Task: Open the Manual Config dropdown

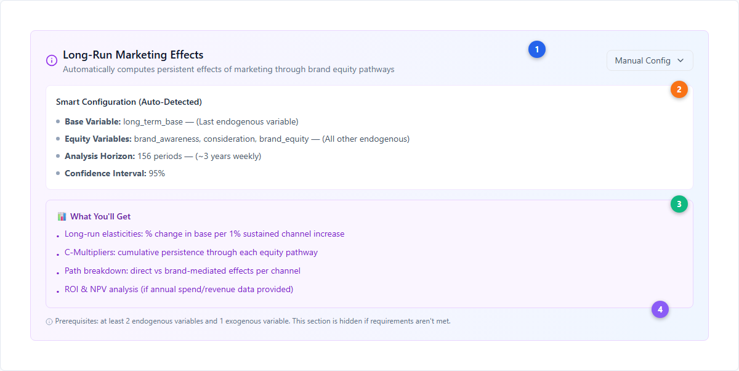Action: [650, 60]
